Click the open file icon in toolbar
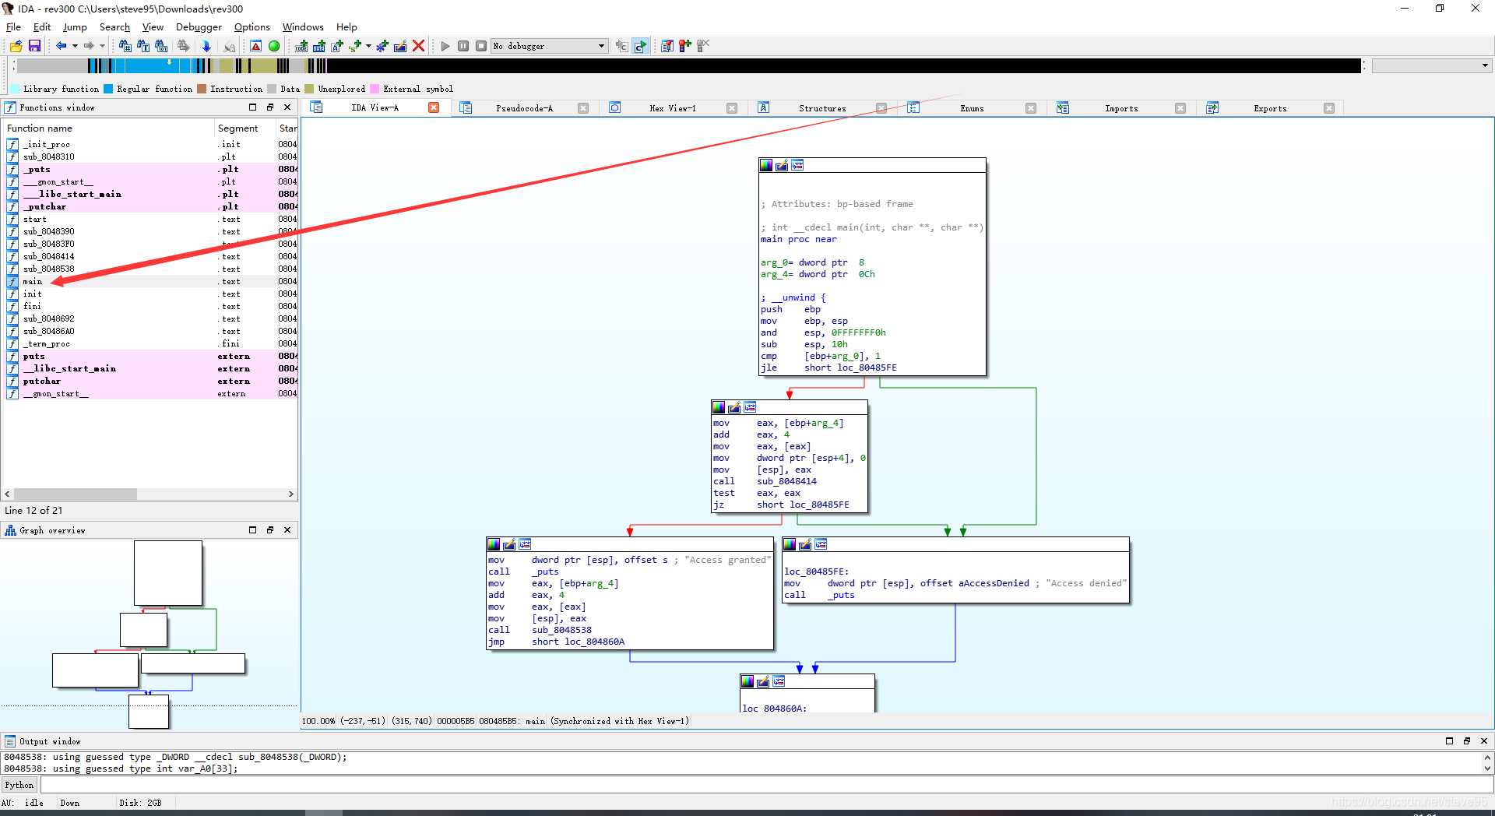1495x816 pixels. (x=16, y=46)
